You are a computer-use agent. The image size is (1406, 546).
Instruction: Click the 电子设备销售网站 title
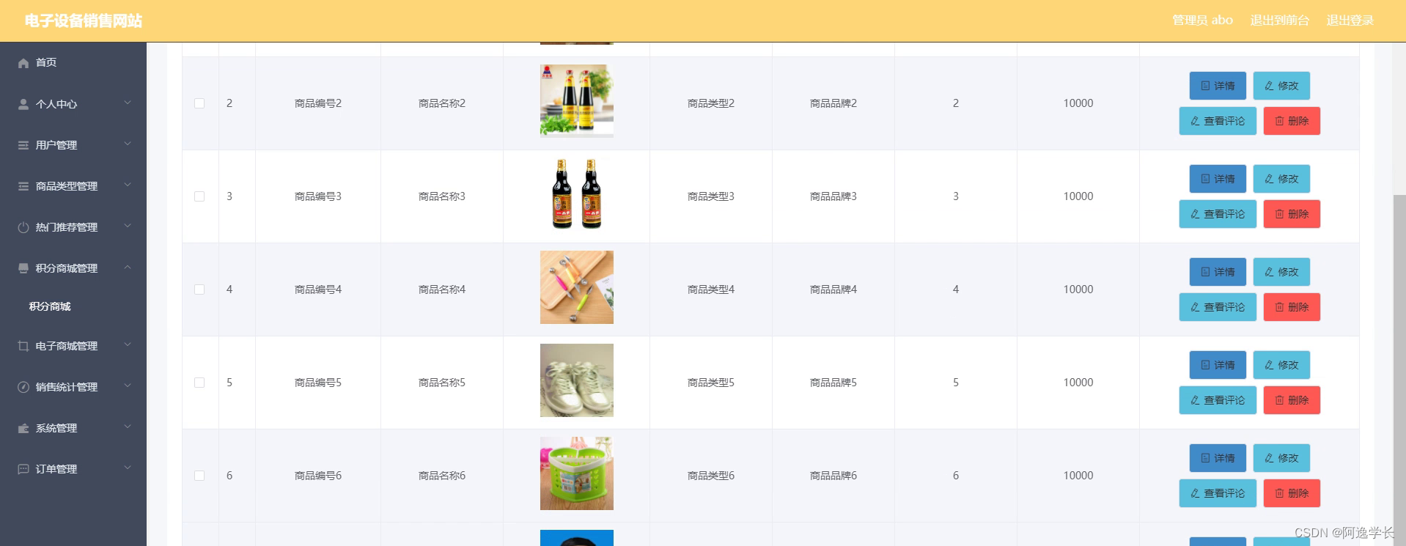pos(84,21)
